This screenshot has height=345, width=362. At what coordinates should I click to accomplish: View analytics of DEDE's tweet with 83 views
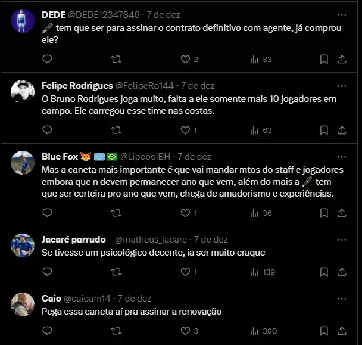click(x=261, y=60)
